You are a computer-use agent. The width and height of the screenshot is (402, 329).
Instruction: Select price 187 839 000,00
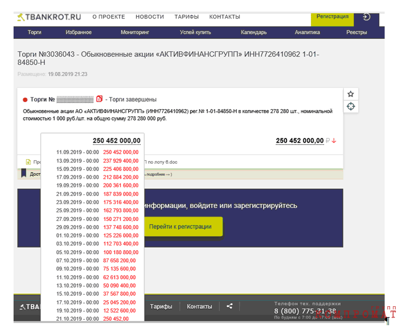[121, 194]
